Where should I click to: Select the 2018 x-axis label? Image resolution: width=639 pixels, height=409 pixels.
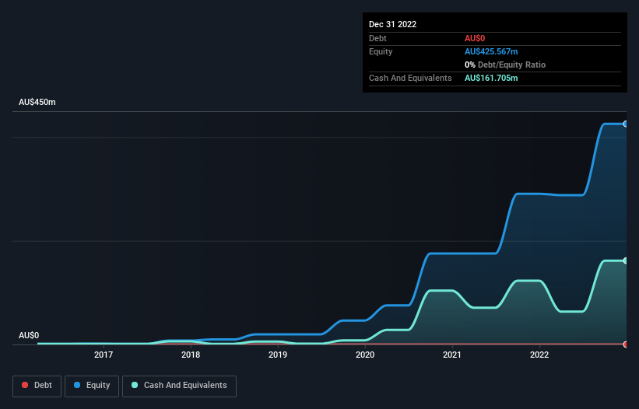coord(191,355)
